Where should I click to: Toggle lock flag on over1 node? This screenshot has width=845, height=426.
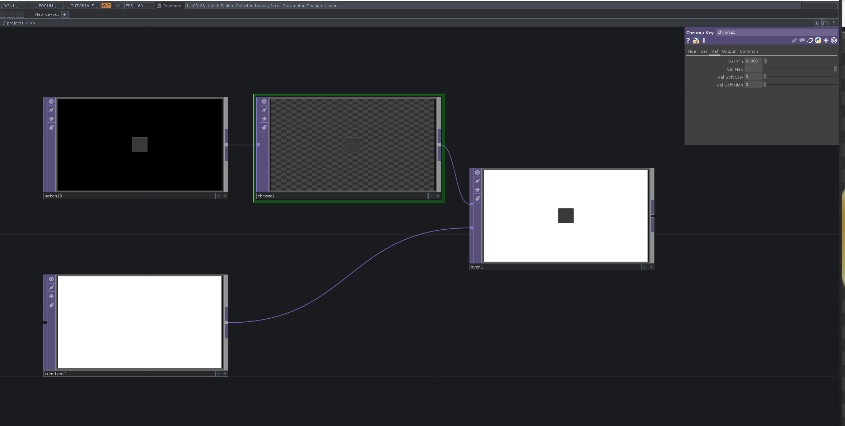pos(477,198)
